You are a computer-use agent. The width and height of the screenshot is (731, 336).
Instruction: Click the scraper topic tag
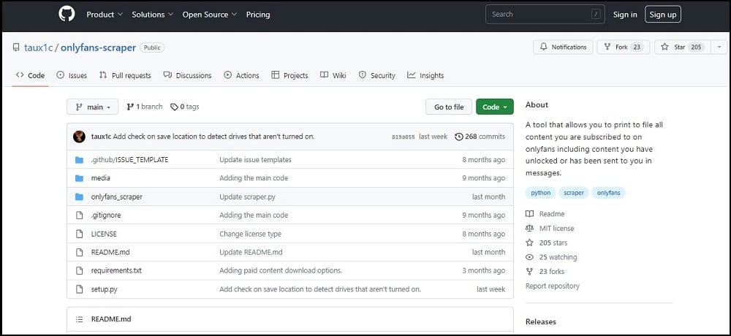pyautogui.click(x=573, y=192)
